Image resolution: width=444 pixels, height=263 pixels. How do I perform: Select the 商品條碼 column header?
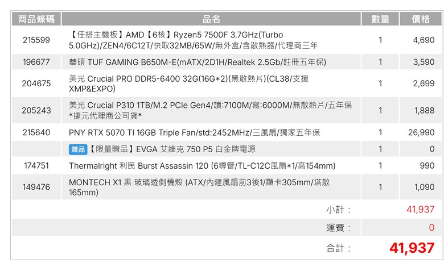[x=36, y=19]
